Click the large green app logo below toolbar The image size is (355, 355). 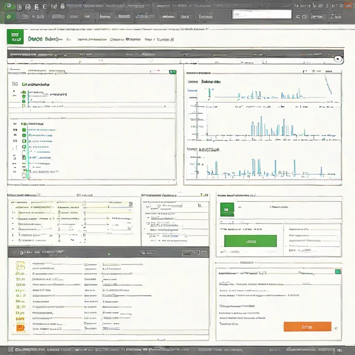click(x=15, y=37)
